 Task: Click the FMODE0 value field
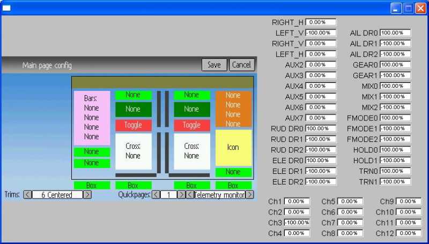[395, 118]
